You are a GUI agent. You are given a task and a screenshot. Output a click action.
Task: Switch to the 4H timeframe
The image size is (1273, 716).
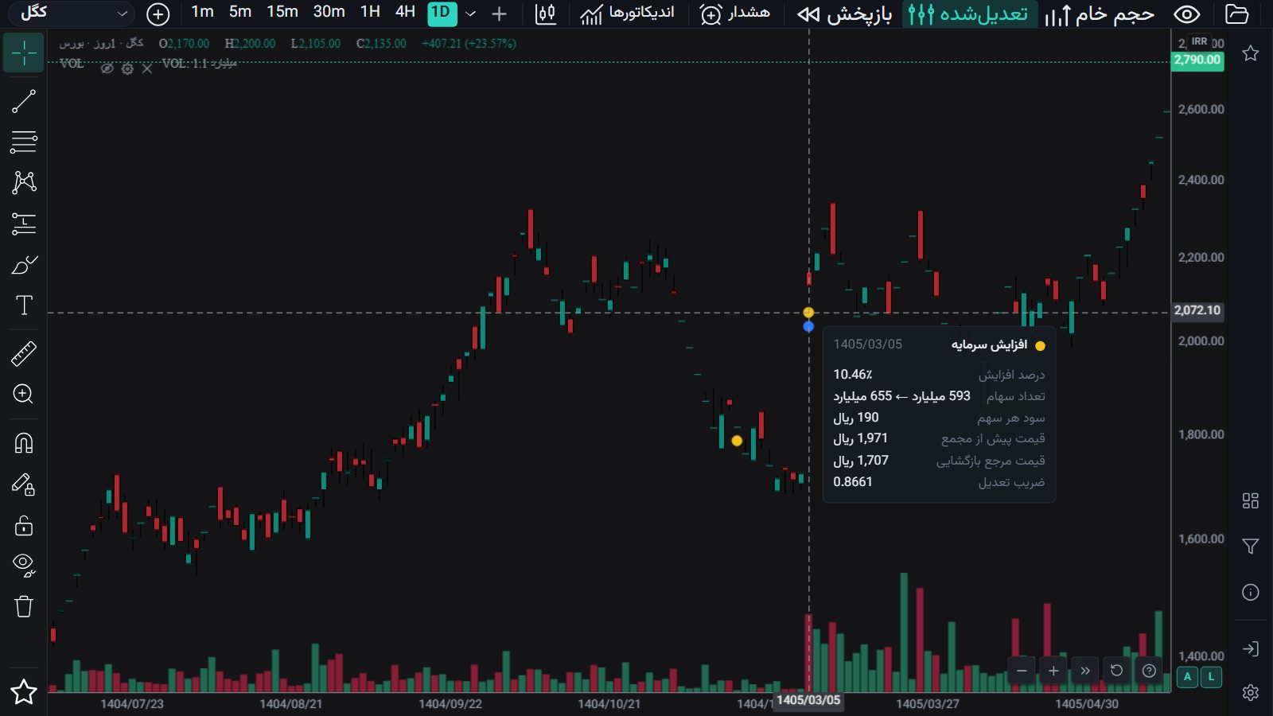[x=406, y=12]
